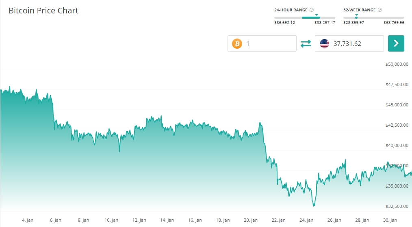Click the 24-hour low value $36,692.12
The height and width of the screenshot is (227, 412).
284,23
